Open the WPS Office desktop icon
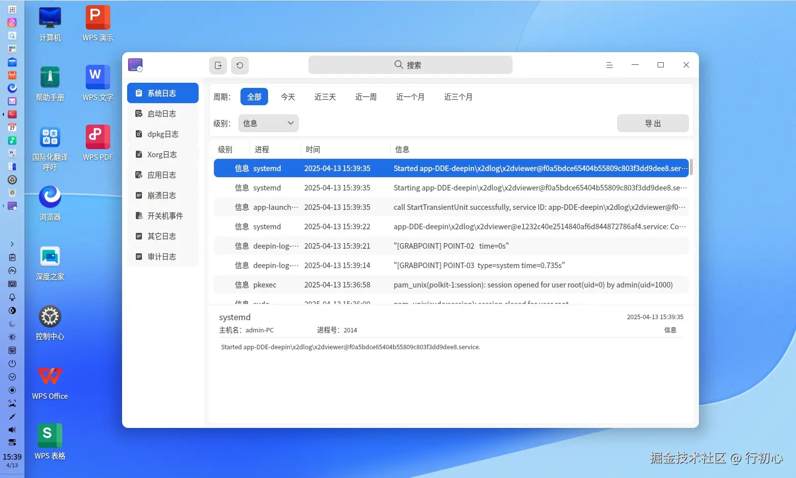 coord(50,383)
